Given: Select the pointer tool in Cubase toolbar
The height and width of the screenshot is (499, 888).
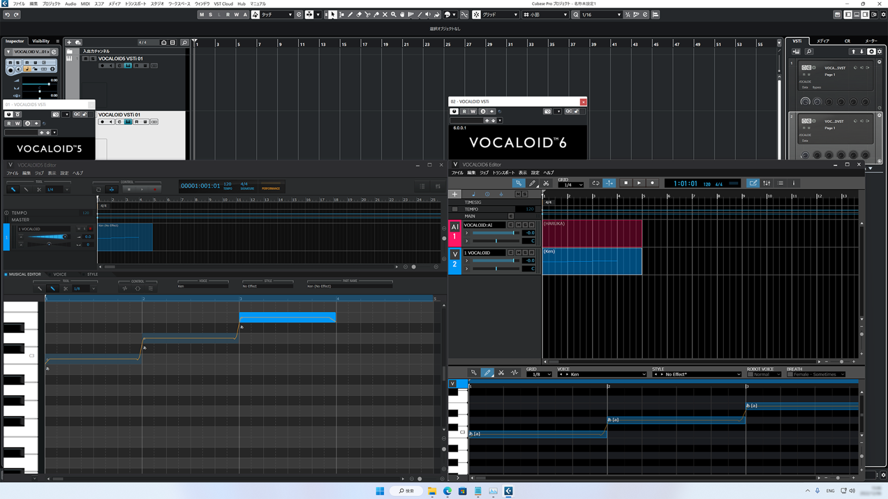Looking at the screenshot, I should (x=332, y=14).
